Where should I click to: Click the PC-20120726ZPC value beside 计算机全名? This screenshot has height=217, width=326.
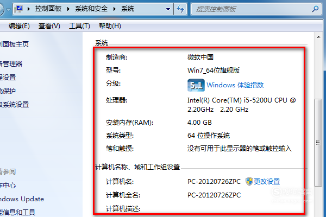215,195
